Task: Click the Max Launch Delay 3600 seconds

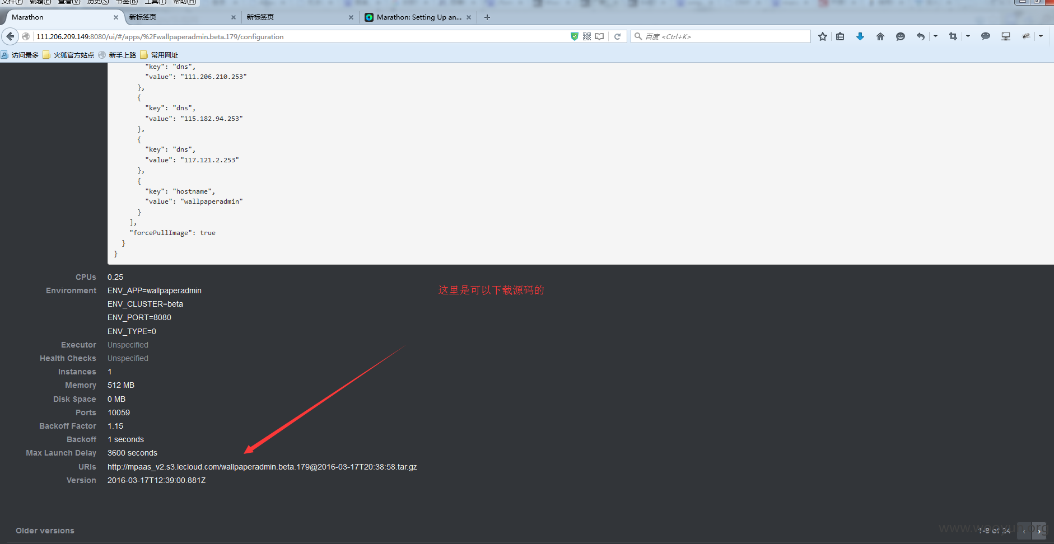Action: click(x=132, y=453)
